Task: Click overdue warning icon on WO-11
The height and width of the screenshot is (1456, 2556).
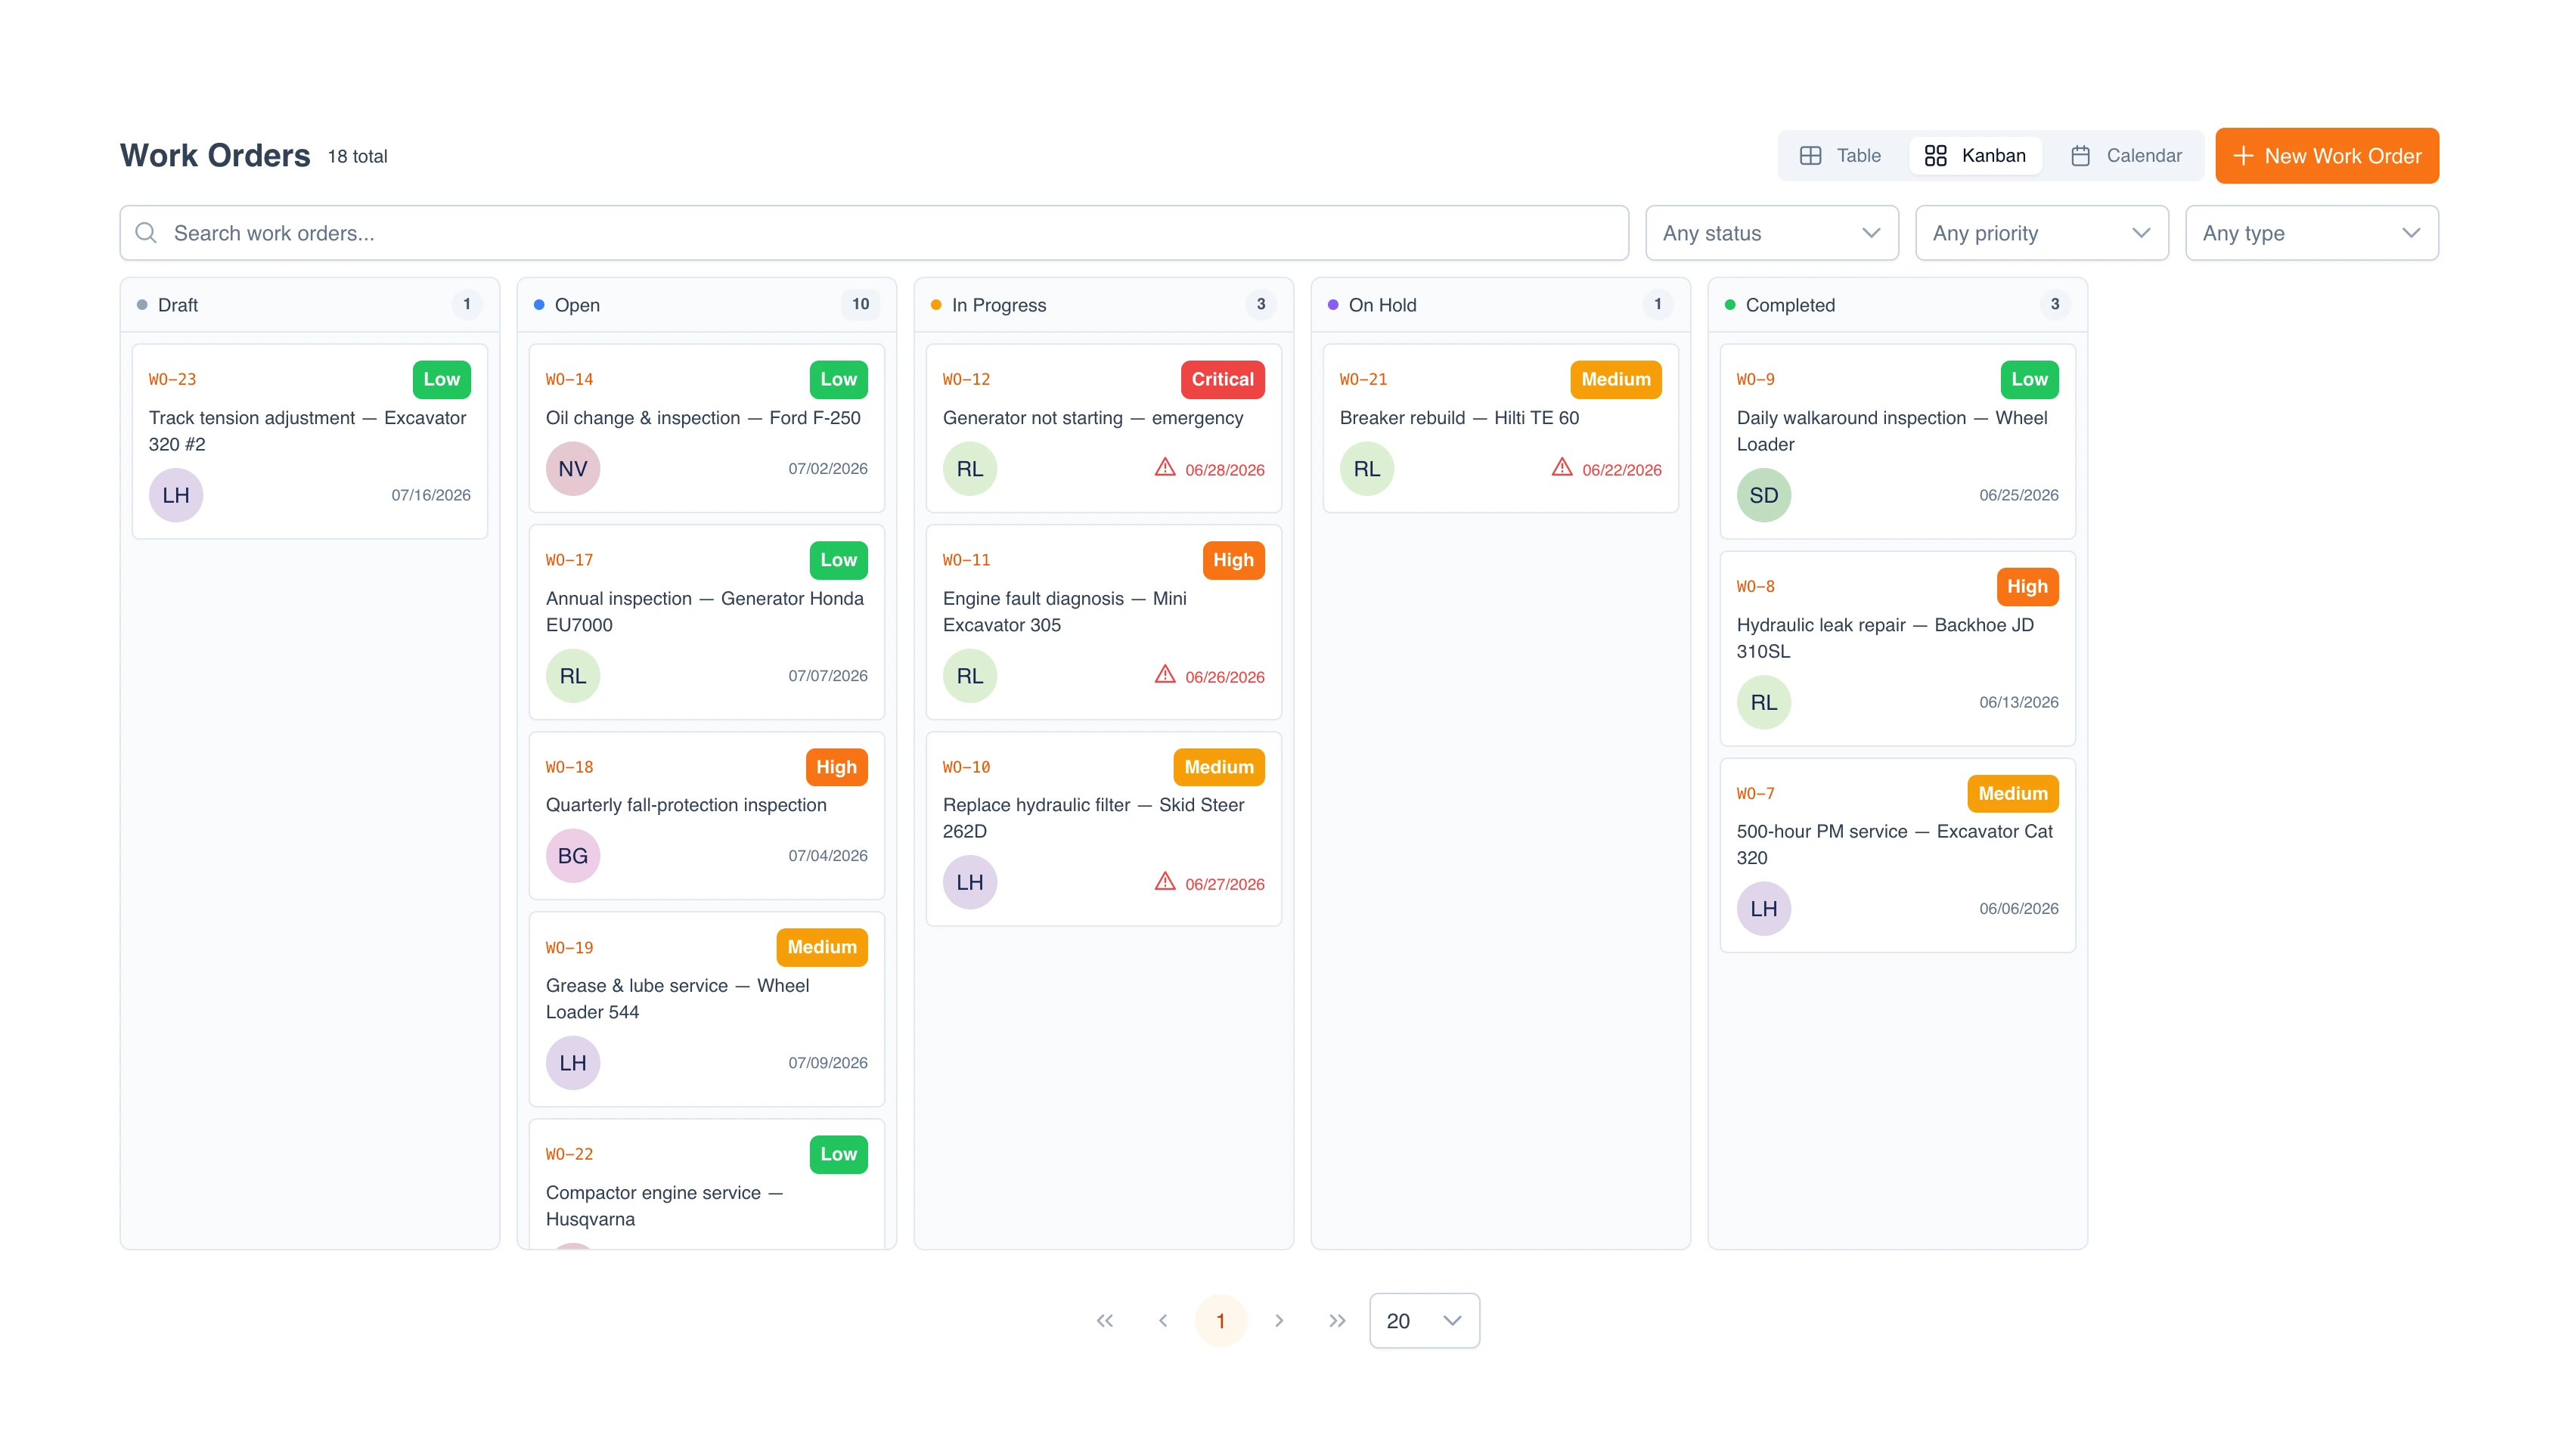Action: [1165, 674]
